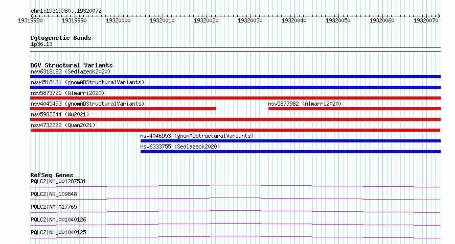This screenshot has height=244, width=455.
Task: Click the ruler tick labeled 19319990
Action: (74, 20)
